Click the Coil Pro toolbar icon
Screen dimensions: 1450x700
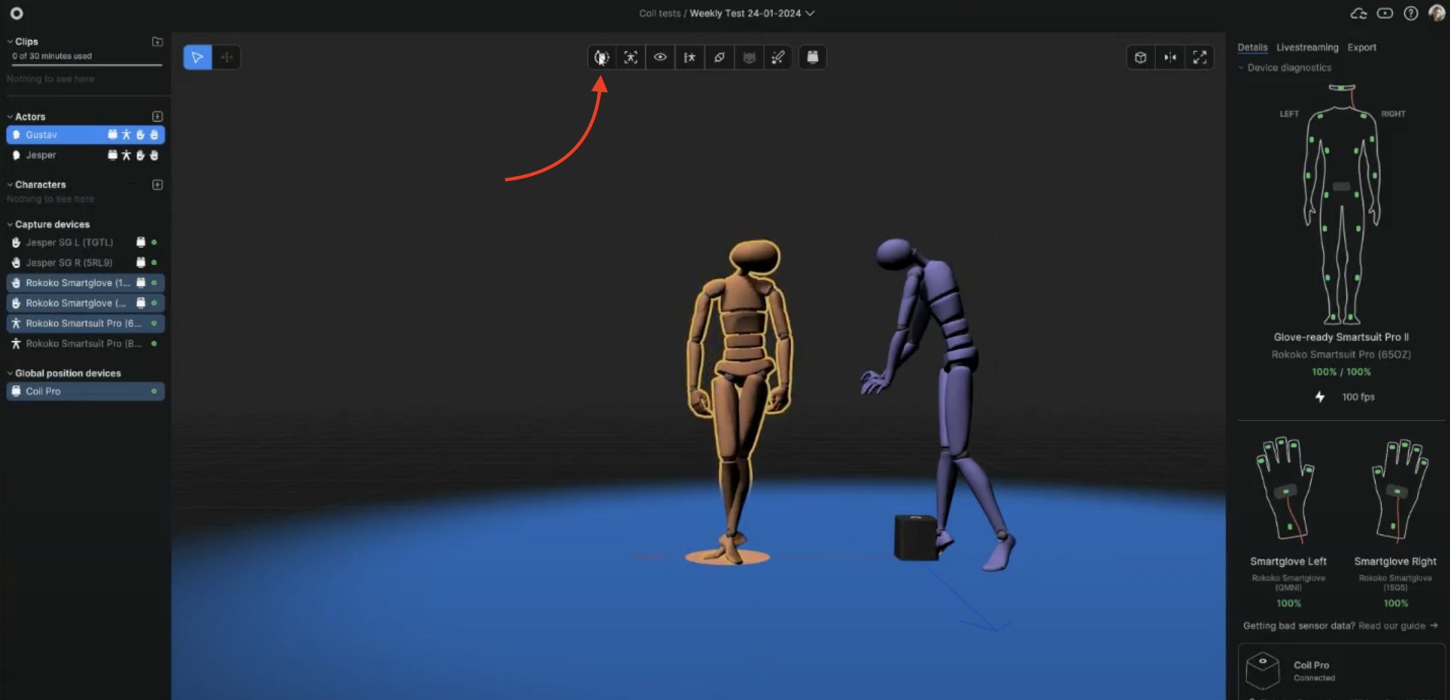(812, 57)
